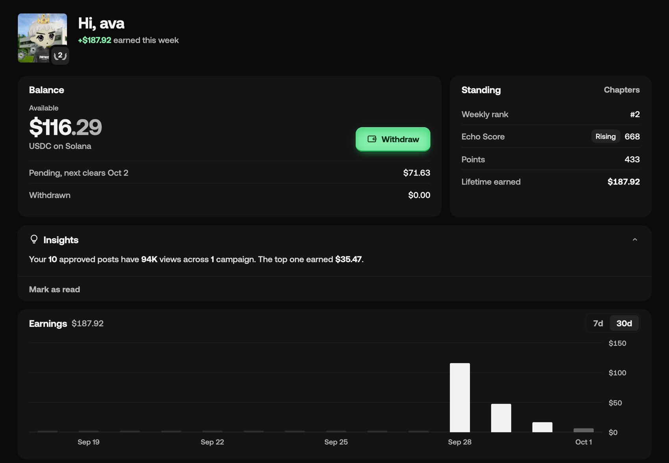Click the Earnings total $187.92 label
Screen dimensions: 669x463
(x=87, y=323)
